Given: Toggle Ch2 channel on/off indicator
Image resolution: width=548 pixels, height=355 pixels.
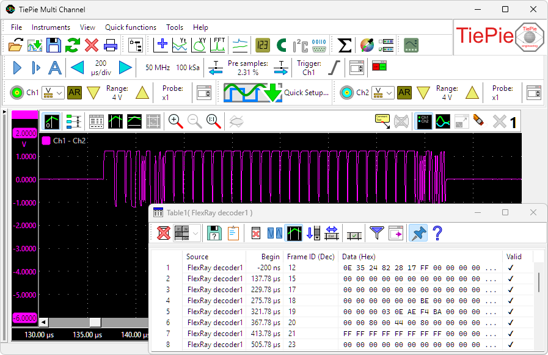Looking at the screenshot, I should pyautogui.click(x=346, y=93).
